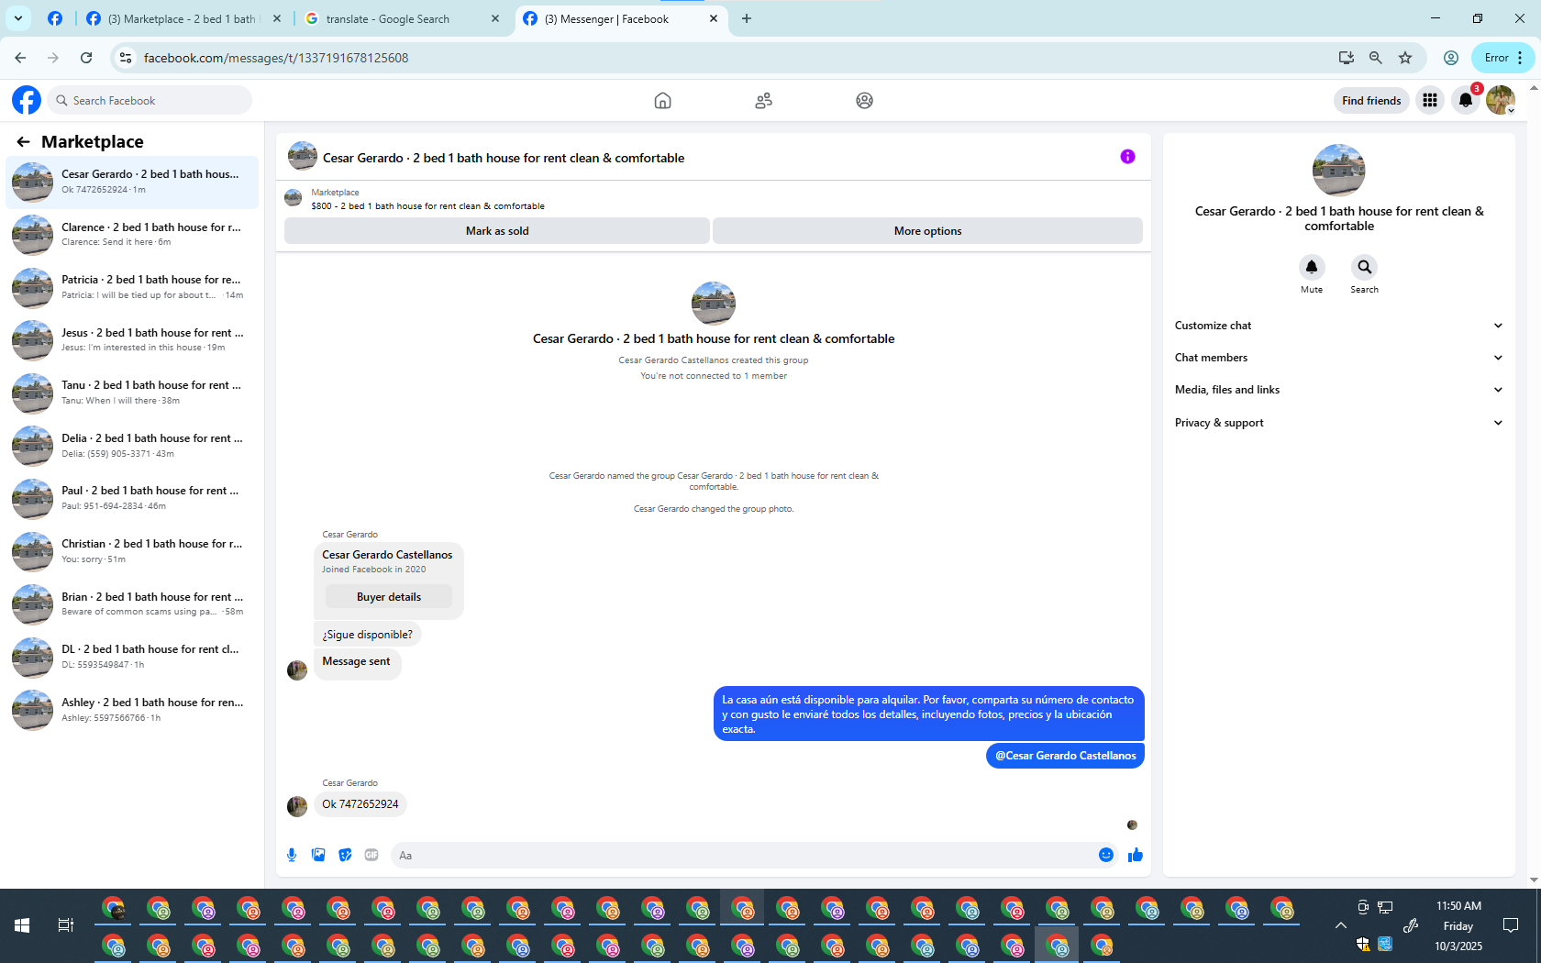Viewport: 1541px width, 963px height.
Task: Click the group photo in right panel
Action: (1338, 170)
